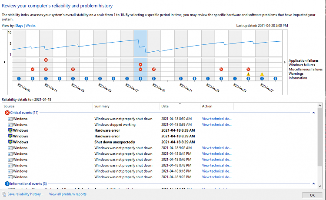
Task: Click the OK button
Action: click(x=312, y=195)
